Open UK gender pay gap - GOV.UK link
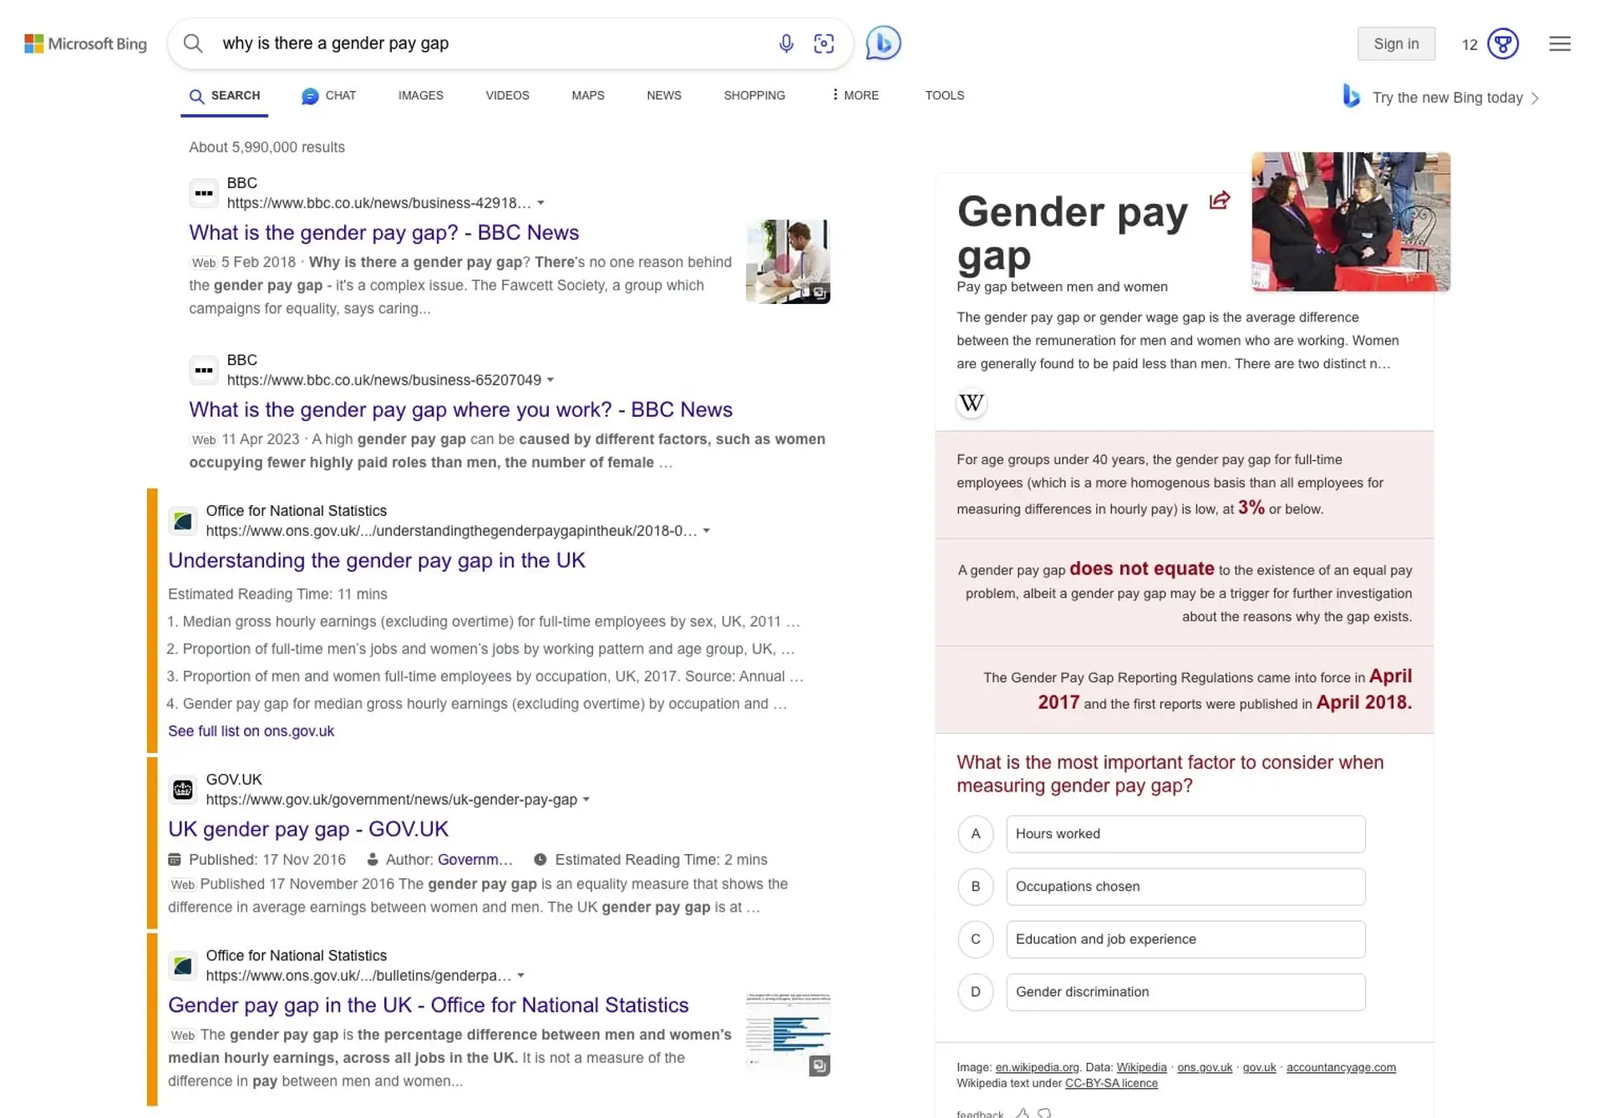 click(308, 829)
